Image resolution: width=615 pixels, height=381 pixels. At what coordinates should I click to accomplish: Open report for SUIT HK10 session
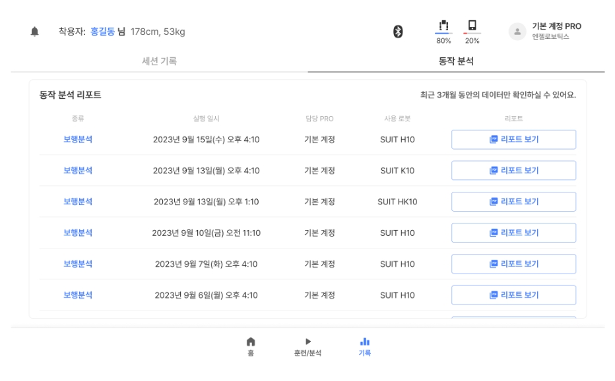(x=513, y=202)
